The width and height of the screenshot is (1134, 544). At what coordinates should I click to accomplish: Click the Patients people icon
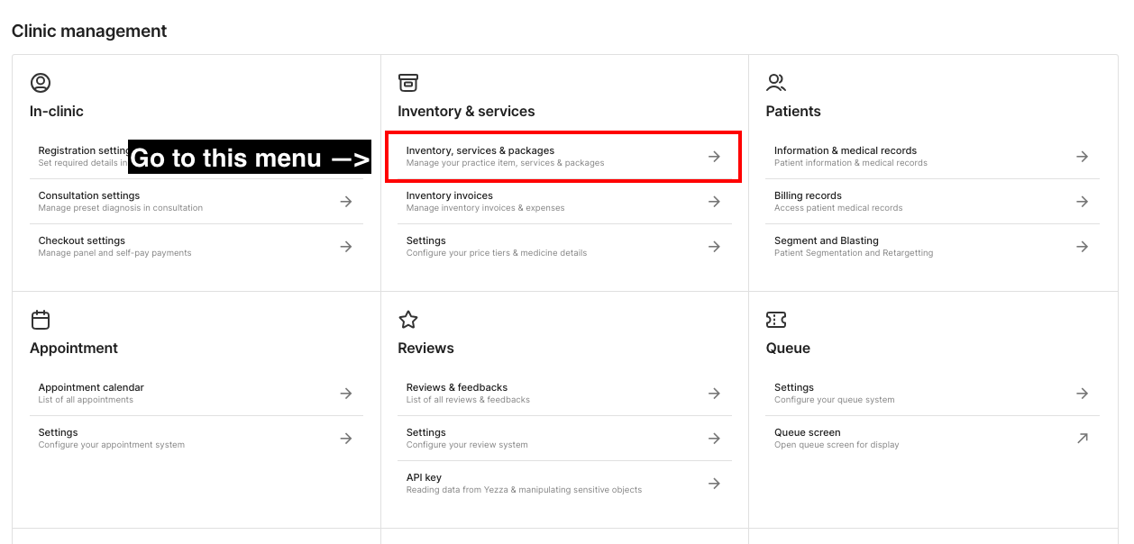click(776, 83)
